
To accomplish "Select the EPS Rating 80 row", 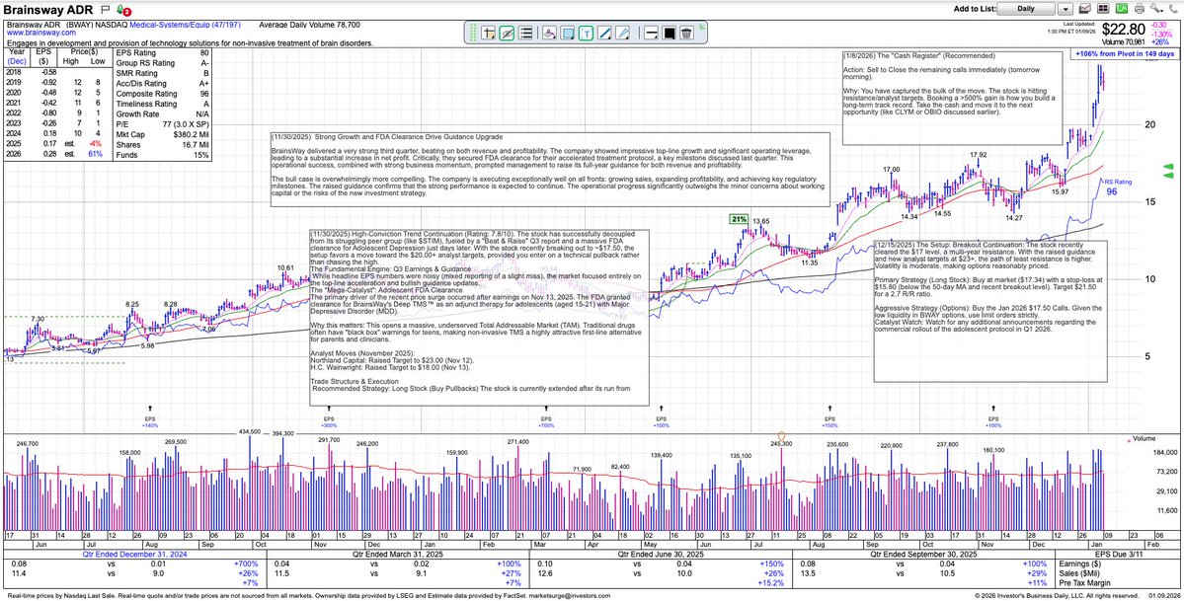I will 162,53.
